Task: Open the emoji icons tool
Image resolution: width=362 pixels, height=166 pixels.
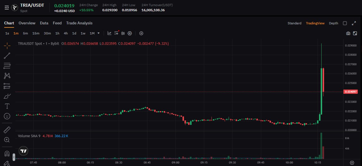Action: coord(7,116)
